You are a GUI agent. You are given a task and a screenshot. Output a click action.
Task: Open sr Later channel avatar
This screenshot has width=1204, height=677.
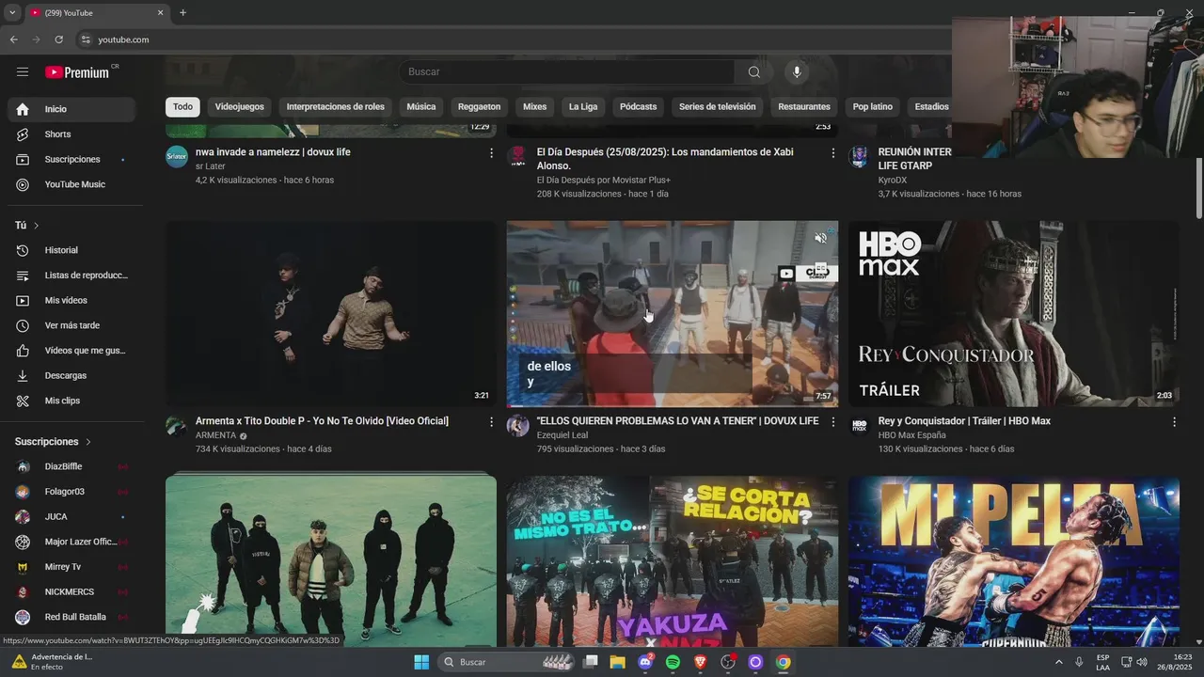coord(177,156)
